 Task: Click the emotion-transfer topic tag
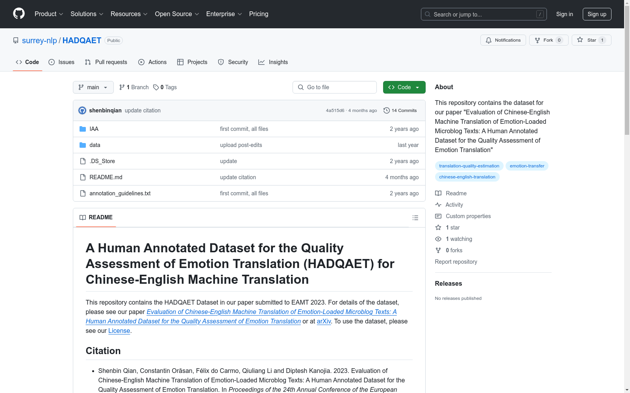(x=527, y=166)
